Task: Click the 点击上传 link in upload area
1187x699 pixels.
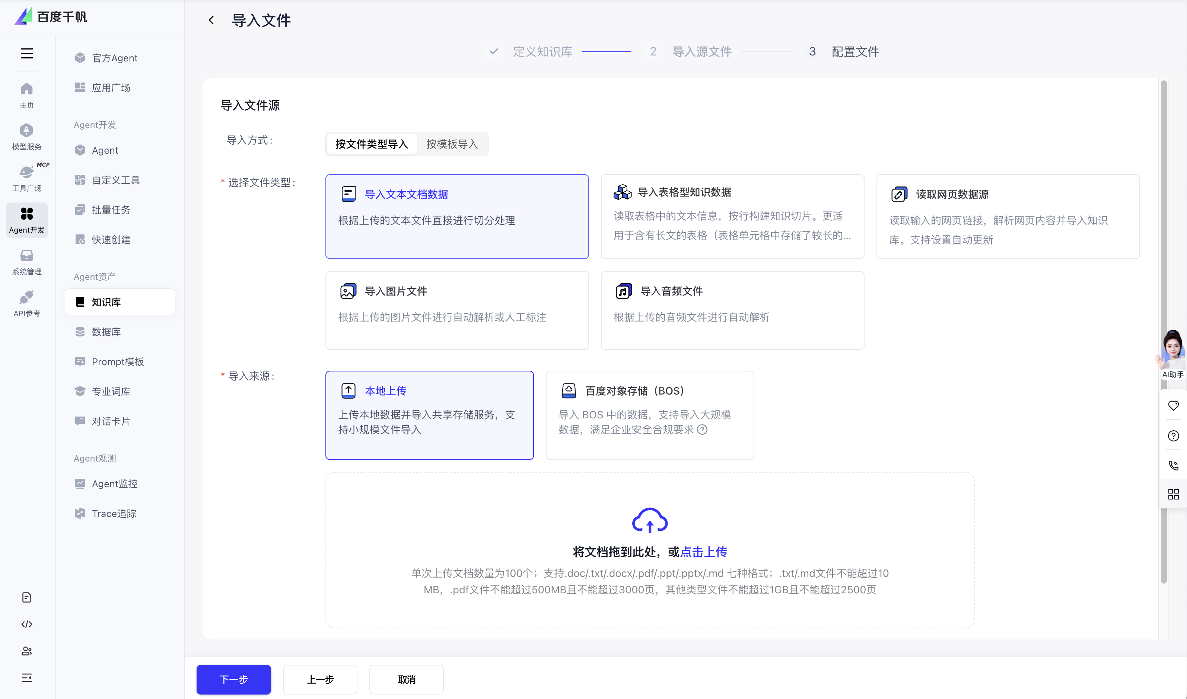Action: (704, 552)
